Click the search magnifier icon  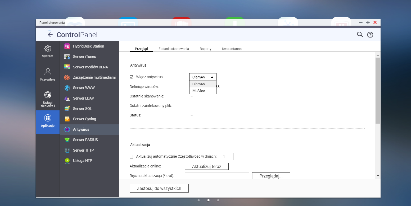360,34
